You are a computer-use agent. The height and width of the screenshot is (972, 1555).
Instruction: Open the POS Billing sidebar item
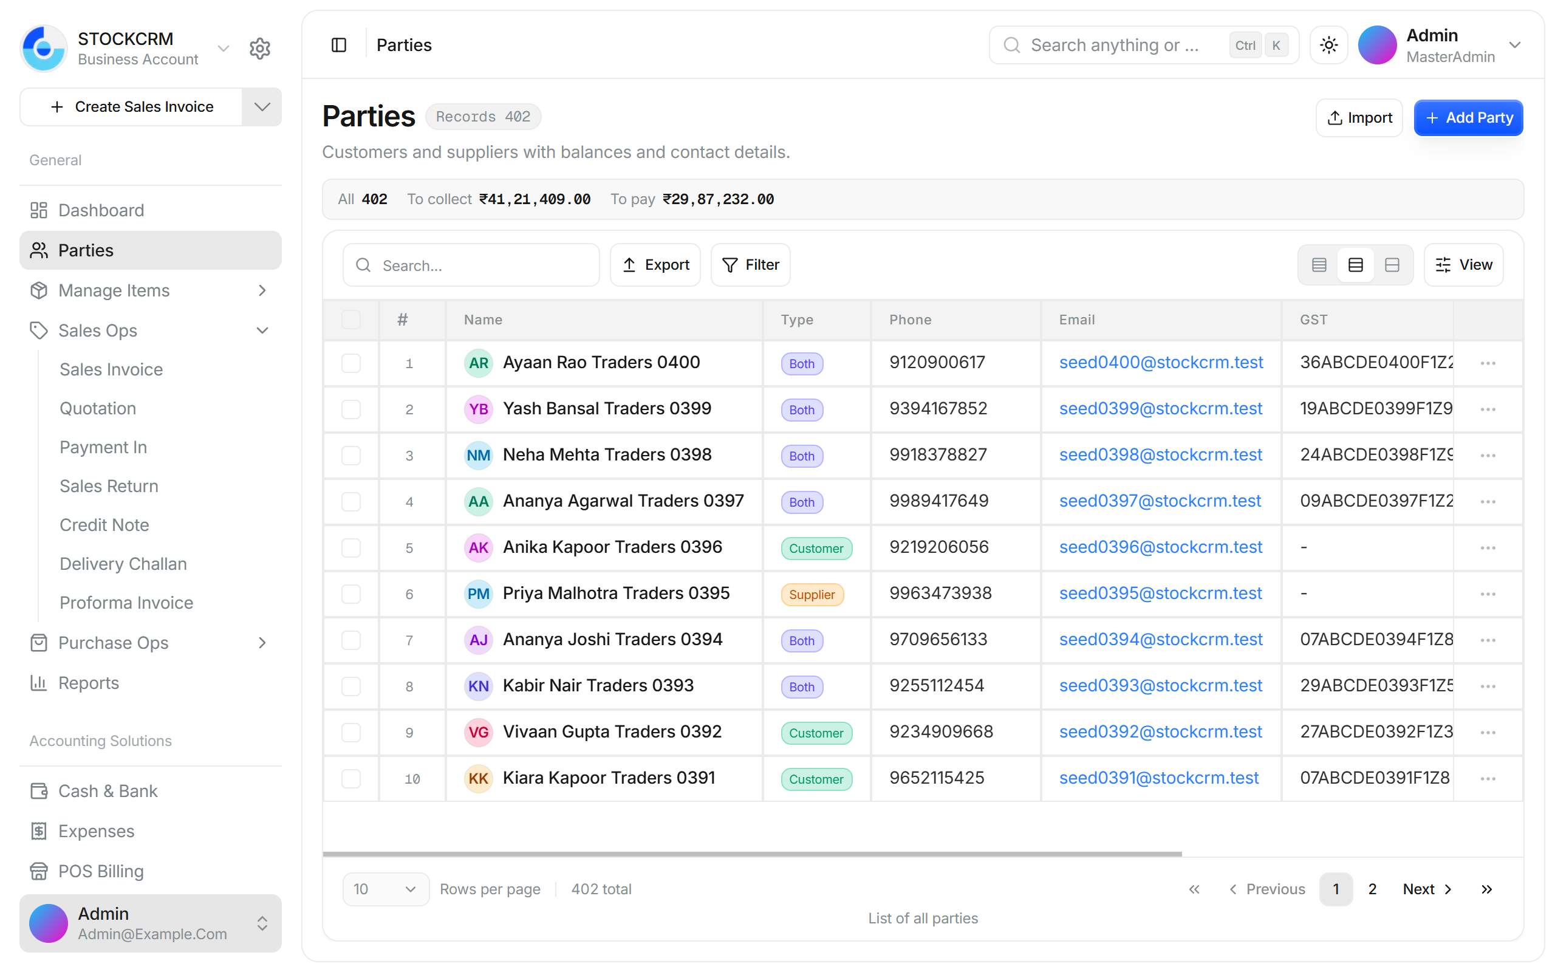pyautogui.click(x=151, y=871)
